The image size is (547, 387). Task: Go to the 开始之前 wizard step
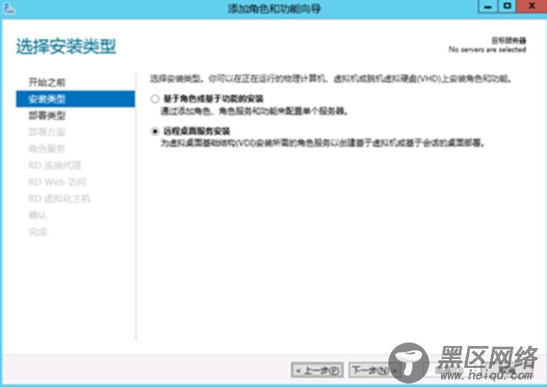[x=46, y=82]
